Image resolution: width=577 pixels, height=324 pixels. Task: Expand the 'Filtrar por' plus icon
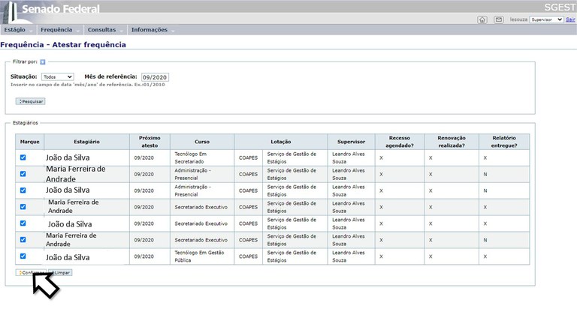pyautogui.click(x=43, y=61)
